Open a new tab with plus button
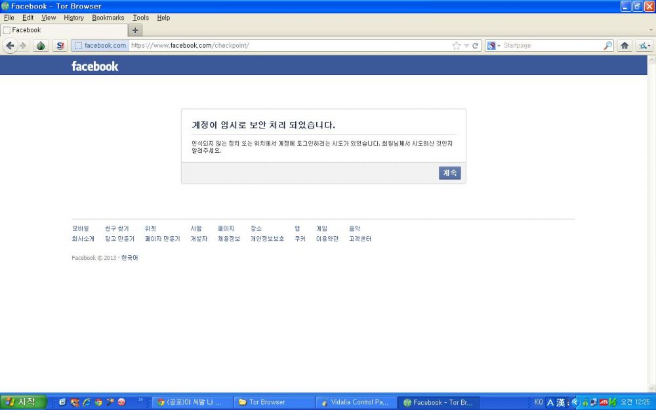 (135, 30)
